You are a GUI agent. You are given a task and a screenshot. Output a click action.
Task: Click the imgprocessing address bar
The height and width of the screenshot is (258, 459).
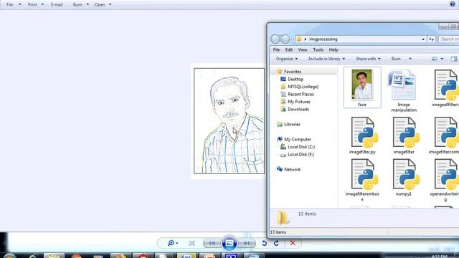point(360,39)
